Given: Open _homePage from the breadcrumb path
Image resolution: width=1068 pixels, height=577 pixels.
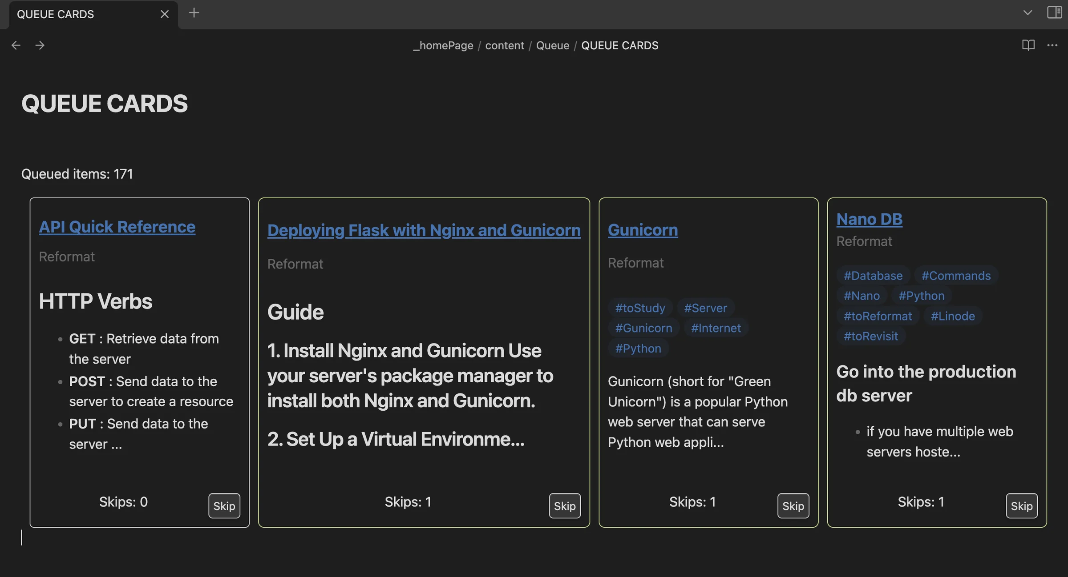Looking at the screenshot, I should 443,45.
